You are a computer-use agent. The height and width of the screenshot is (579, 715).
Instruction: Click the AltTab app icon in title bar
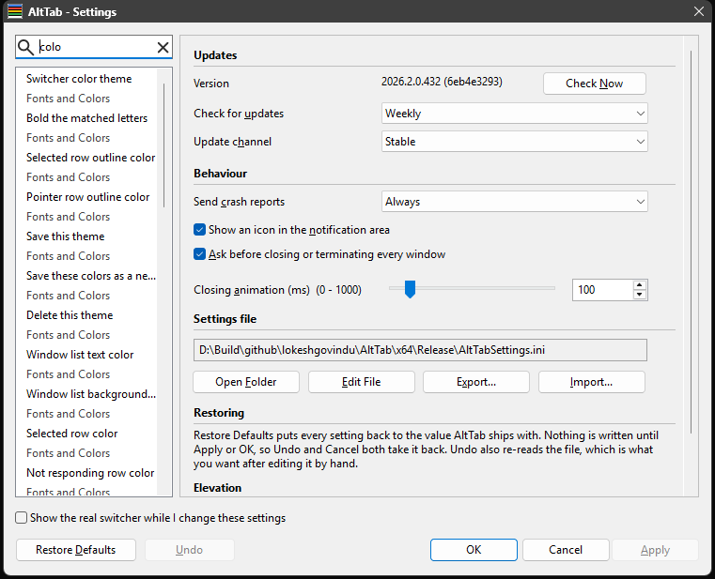coord(15,11)
